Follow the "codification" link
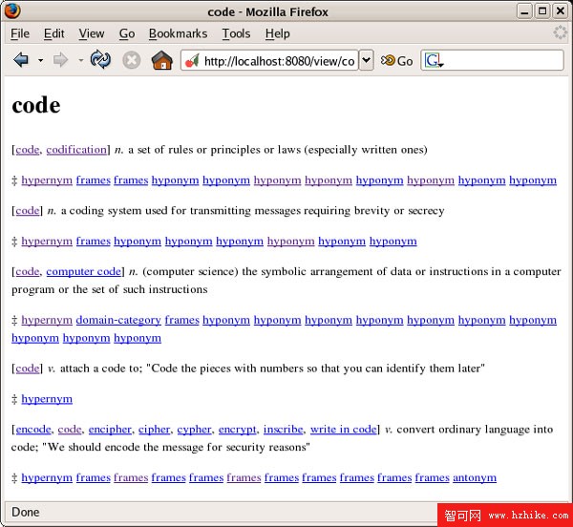The height and width of the screenshot is (527, 573). 76,150
